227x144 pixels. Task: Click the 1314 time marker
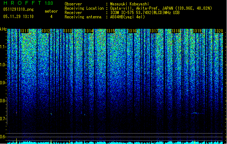pos(89,31)
